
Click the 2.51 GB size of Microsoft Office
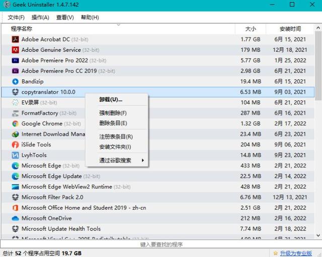point(251,208)
